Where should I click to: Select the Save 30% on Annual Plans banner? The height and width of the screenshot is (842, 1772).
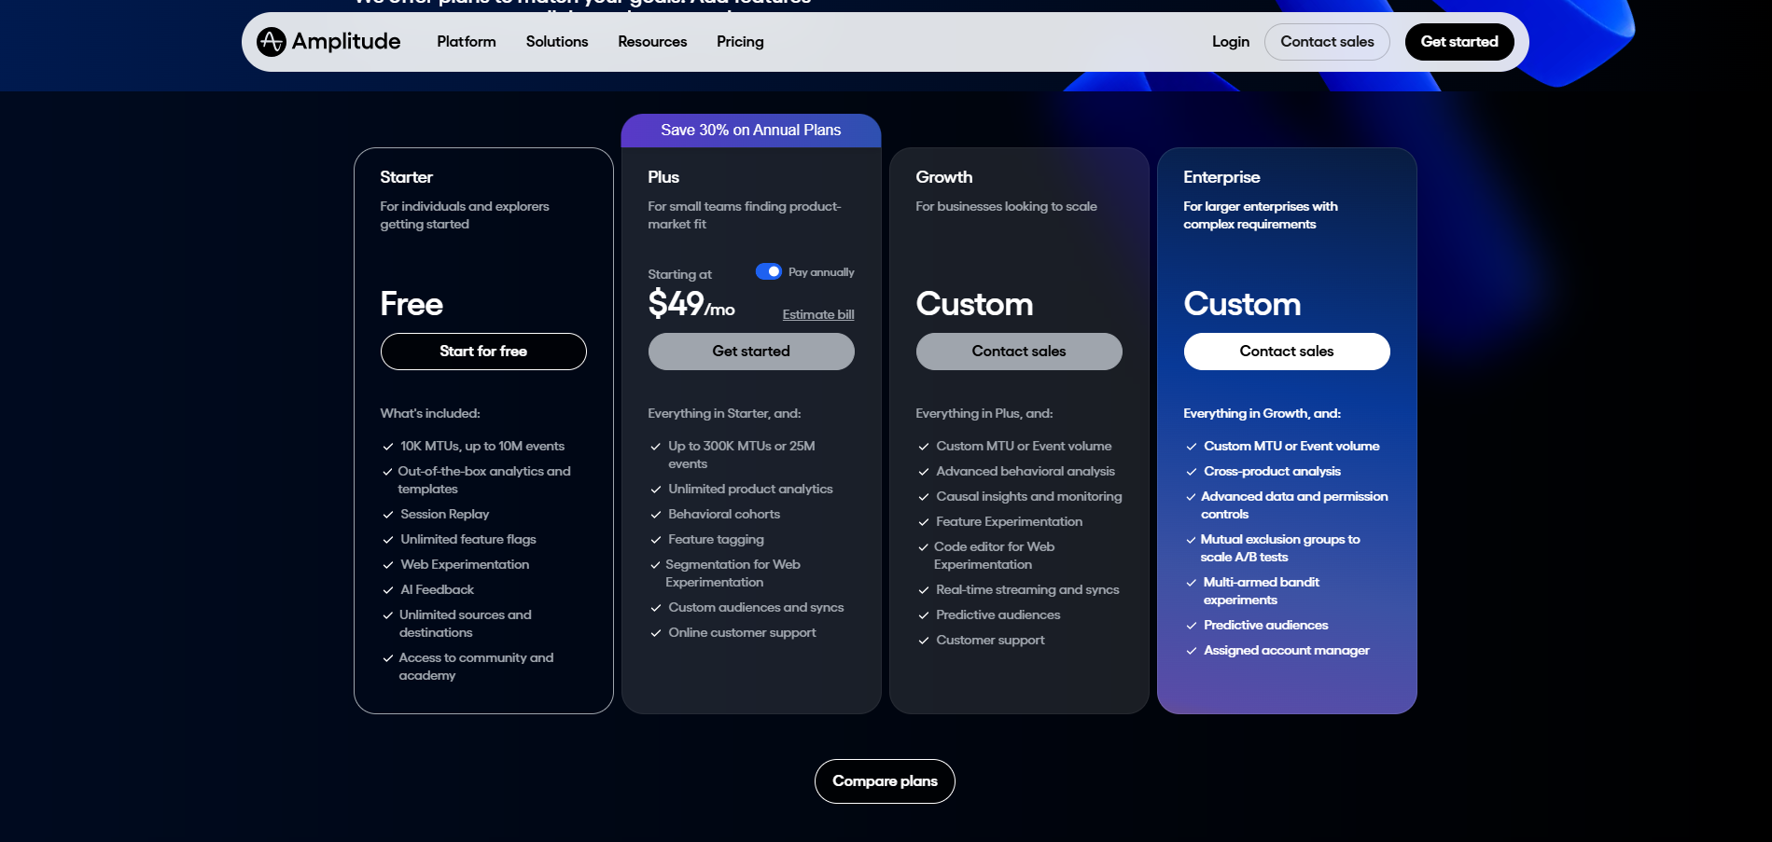coord(750,130)
